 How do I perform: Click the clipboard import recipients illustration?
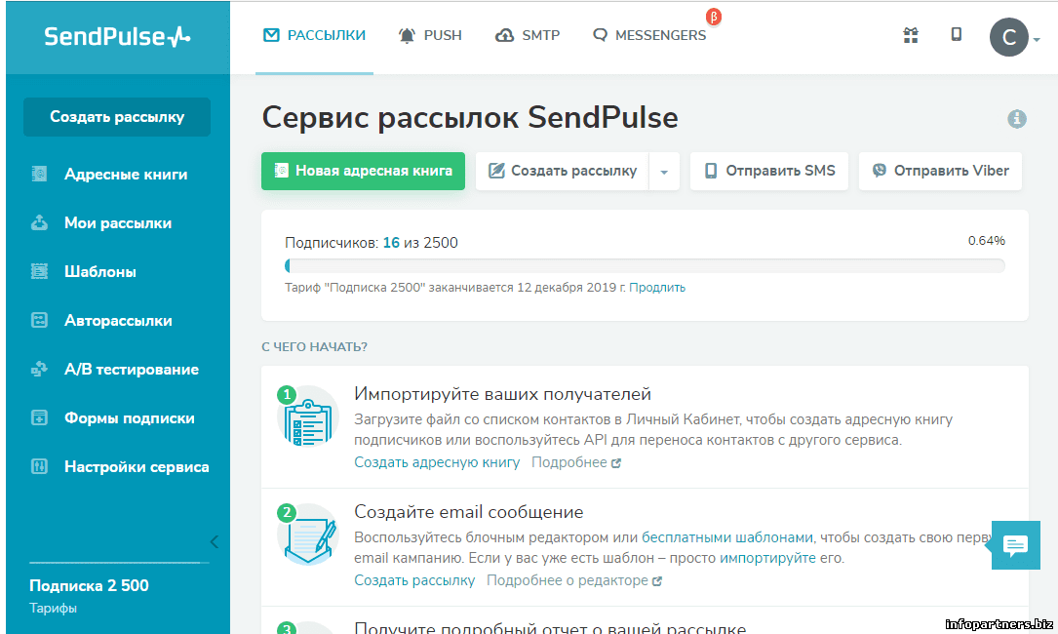click(308, 416)
